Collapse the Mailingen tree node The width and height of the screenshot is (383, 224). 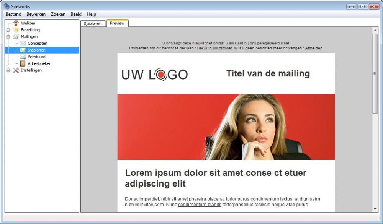(x=8, y=37)
